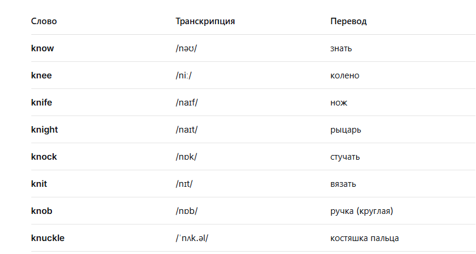Screen dimensions: 476x254
Task: Select the word 'knock'
Action: tap(44, 157)
